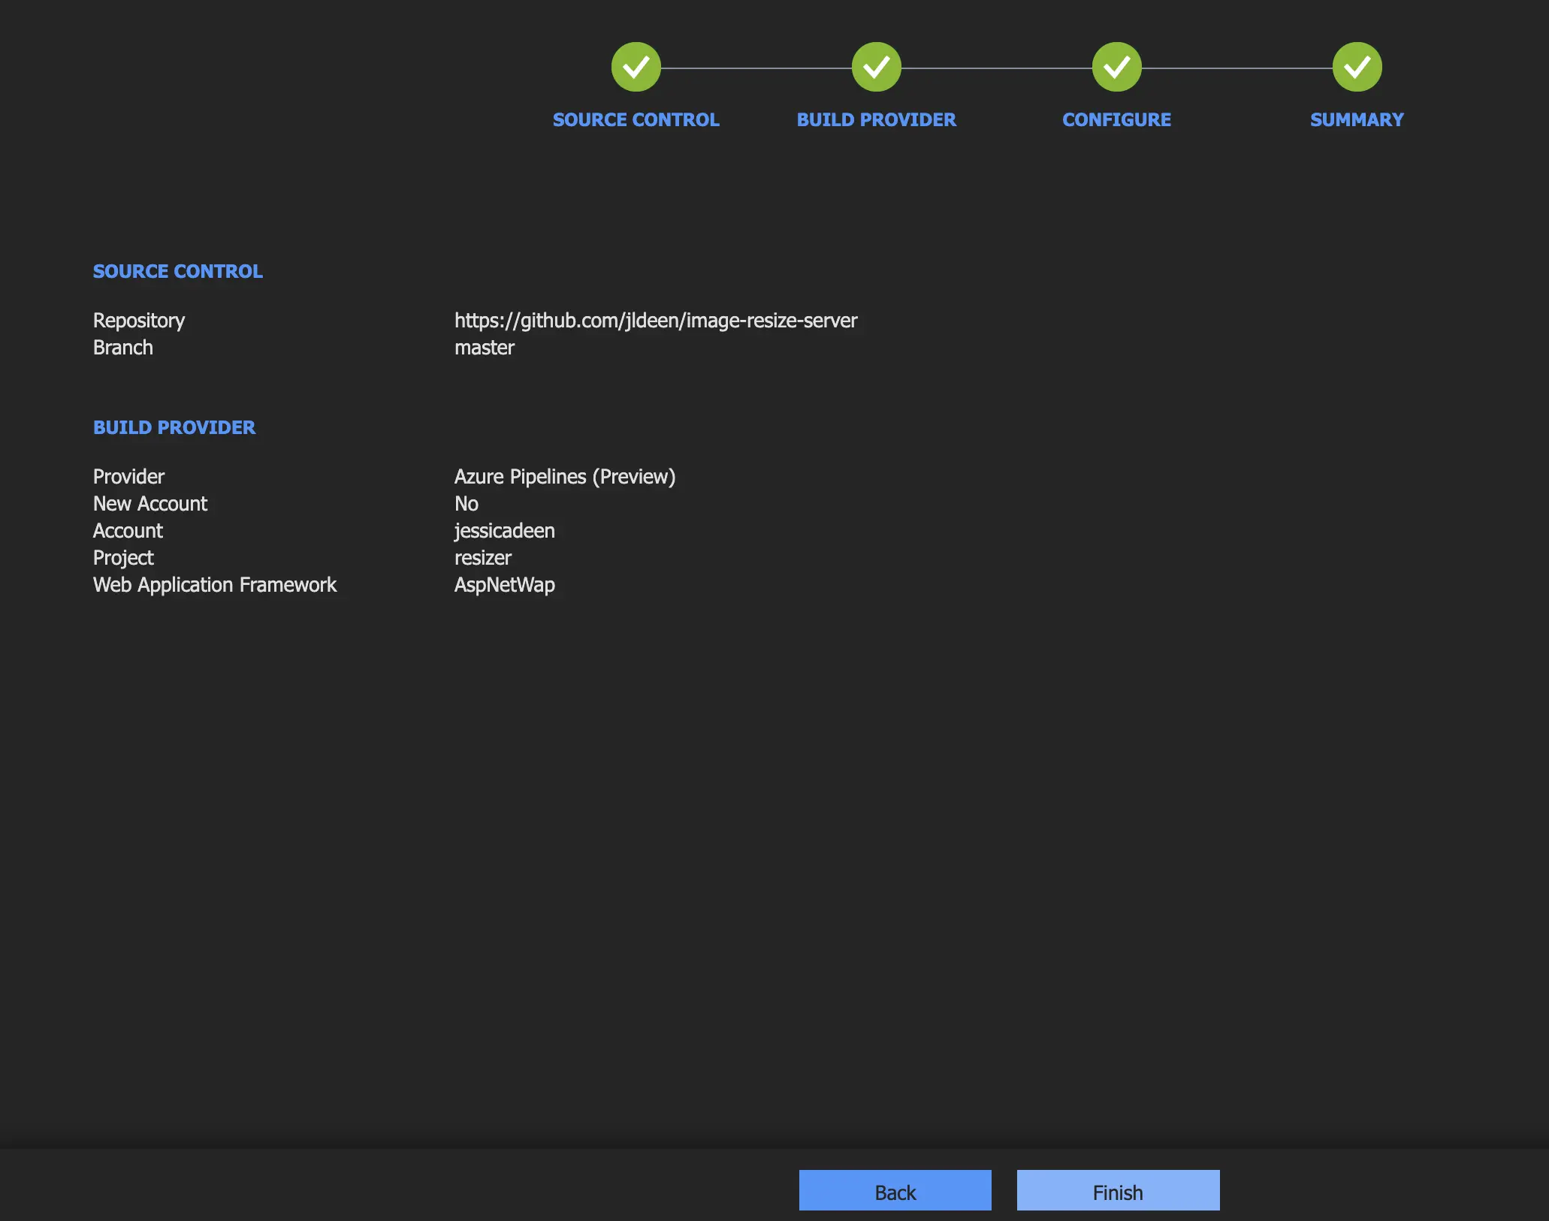Select the SOURCE CONTROL tab label

click(x=635, y=118)
